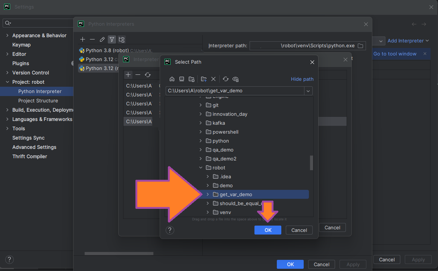
Task: Select the kafka folder row
Action: coord(237,123)
